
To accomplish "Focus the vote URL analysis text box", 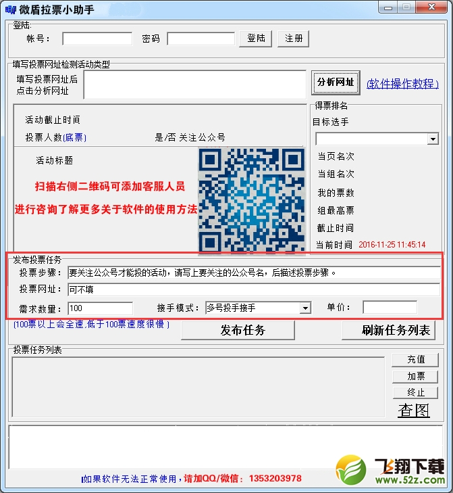I will (x=194, y=85).
